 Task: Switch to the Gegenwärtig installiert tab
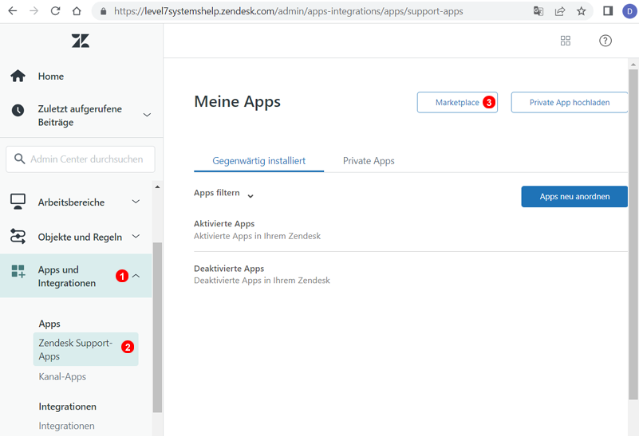click(x=258, y=161)
